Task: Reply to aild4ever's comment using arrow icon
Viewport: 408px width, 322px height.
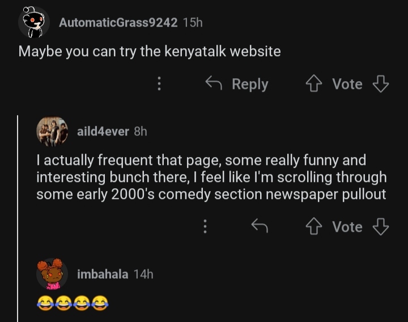Action: point(259,227)
